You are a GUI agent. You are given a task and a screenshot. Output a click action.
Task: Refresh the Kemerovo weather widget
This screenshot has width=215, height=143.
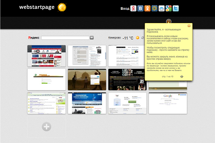[143, 38]
